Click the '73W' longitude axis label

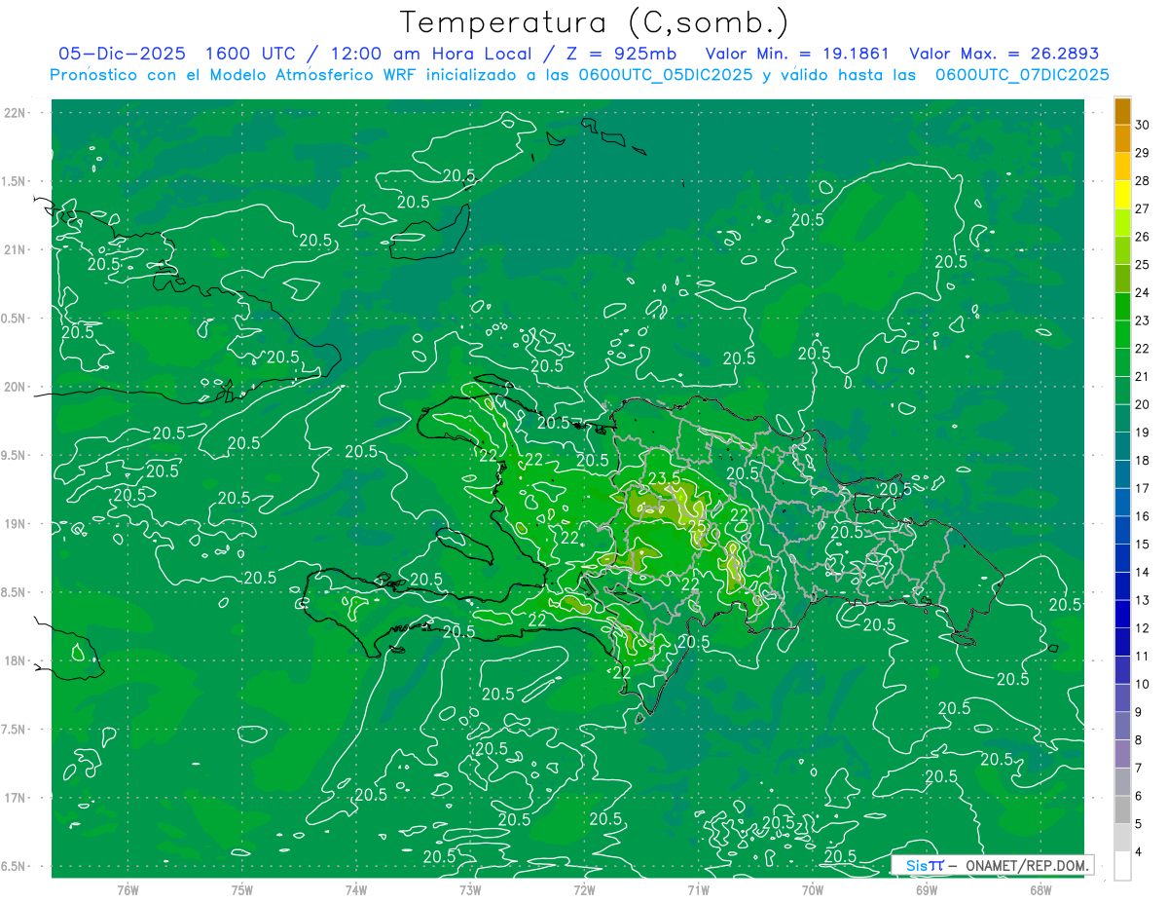(x=470, y=889)
